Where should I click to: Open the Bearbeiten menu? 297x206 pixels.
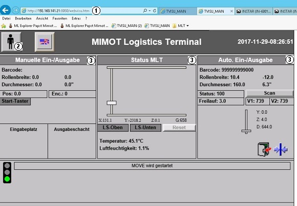pyautogui.click(x=23, y=18)
